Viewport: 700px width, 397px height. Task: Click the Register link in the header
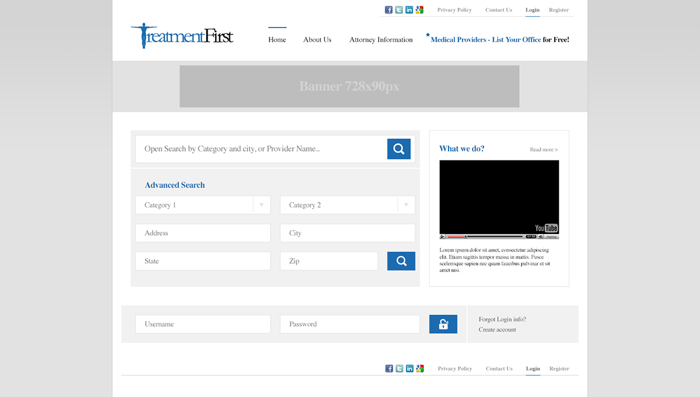559,10
